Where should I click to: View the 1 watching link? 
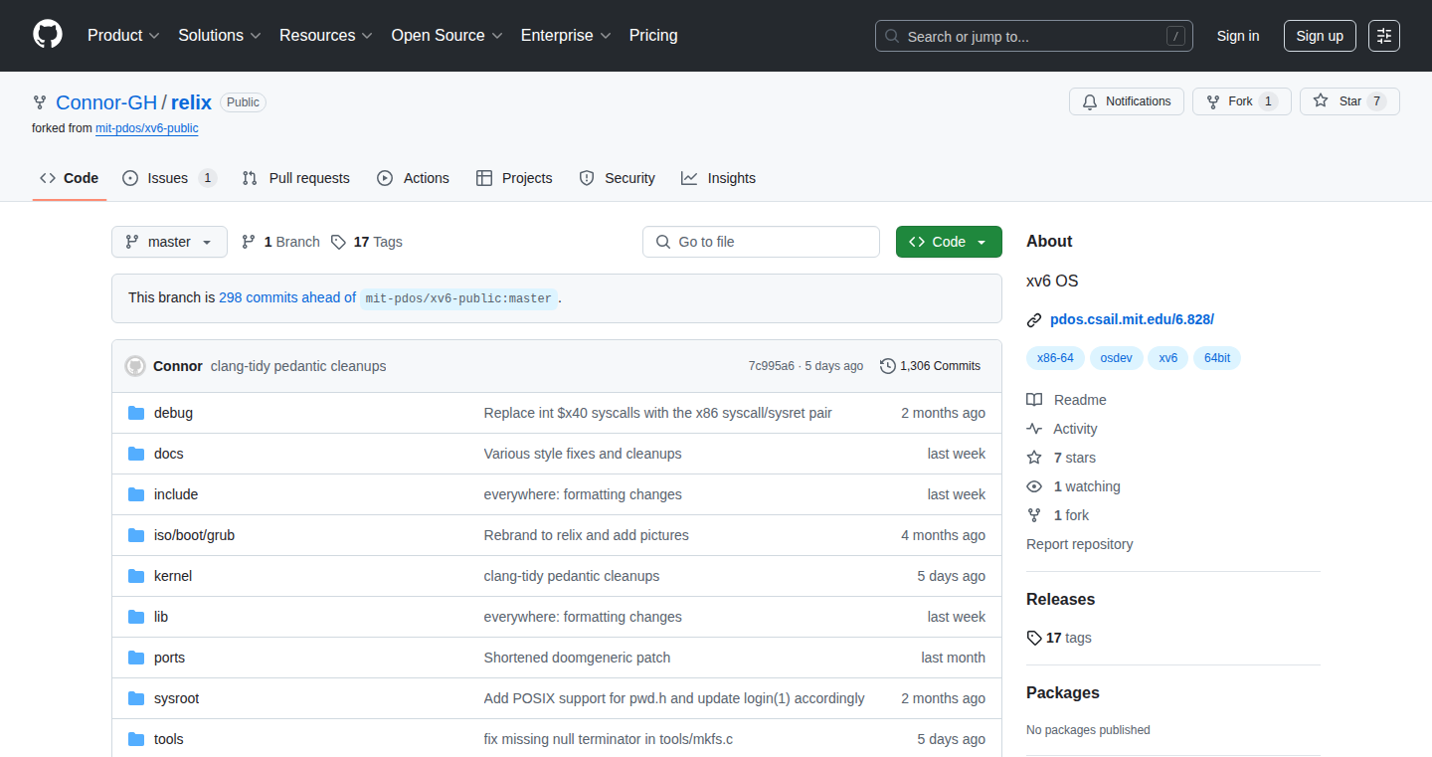tap(1074, 486)
